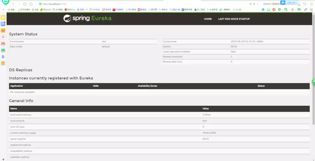Click the green book reader extension icon

(268, 9)
